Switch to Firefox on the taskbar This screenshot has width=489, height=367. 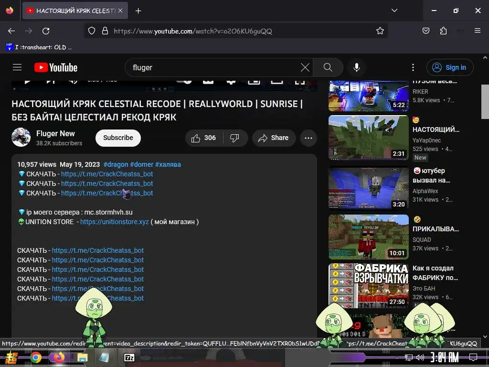pos(59,357)
